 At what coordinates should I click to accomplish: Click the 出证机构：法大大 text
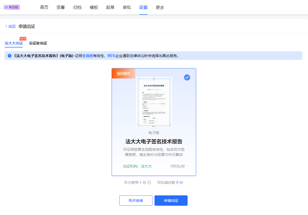[137, 166]
